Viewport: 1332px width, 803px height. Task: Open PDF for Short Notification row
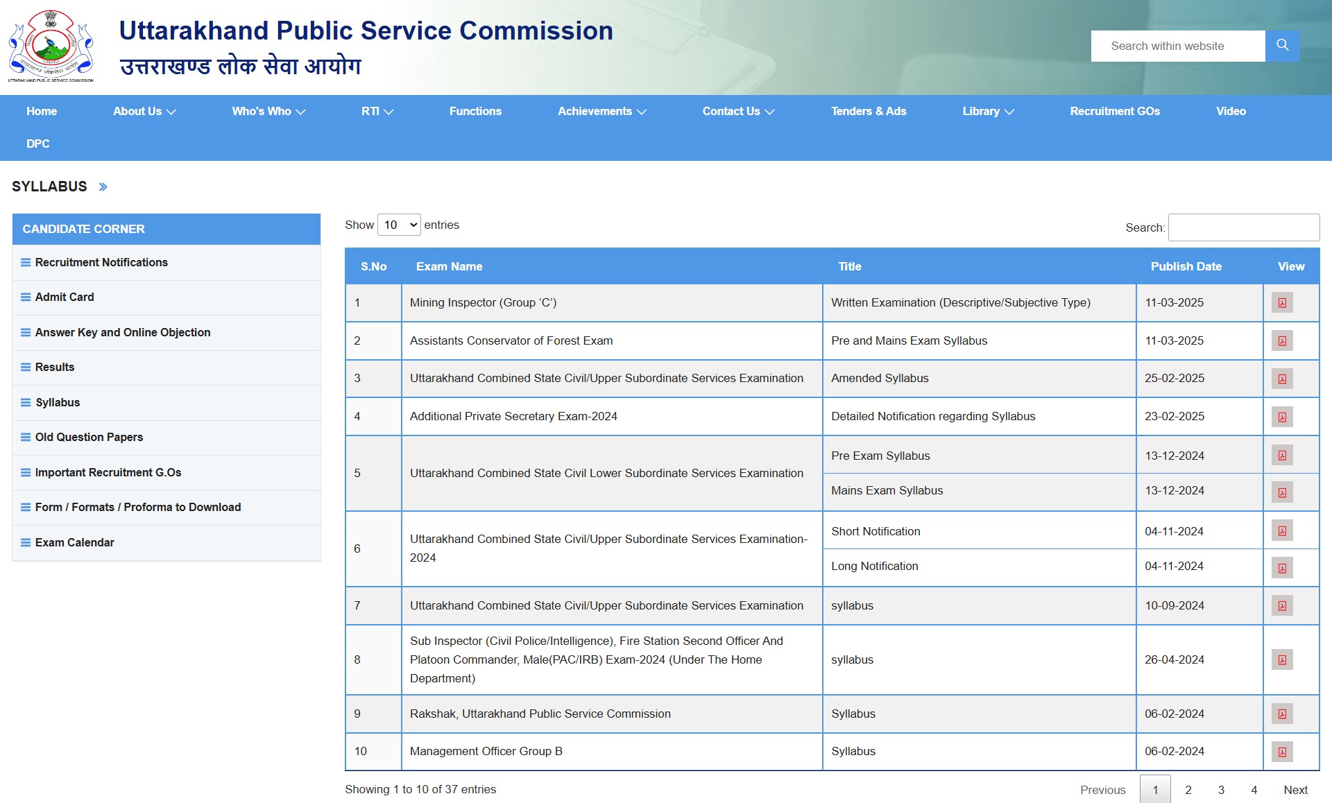coord(1282,531)
